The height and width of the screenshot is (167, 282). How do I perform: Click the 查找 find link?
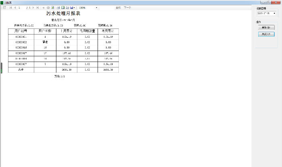tap(118, 8)
